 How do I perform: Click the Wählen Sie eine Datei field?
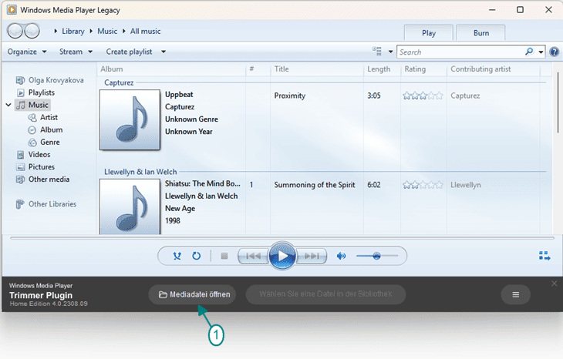point(325,295)
